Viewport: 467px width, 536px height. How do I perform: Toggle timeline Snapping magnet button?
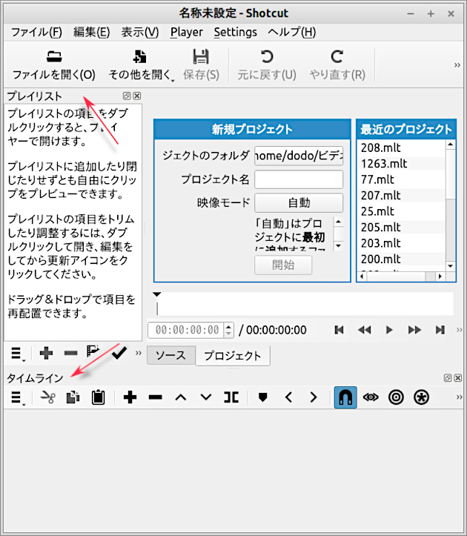pyautogui.click(x=345, y=397)
